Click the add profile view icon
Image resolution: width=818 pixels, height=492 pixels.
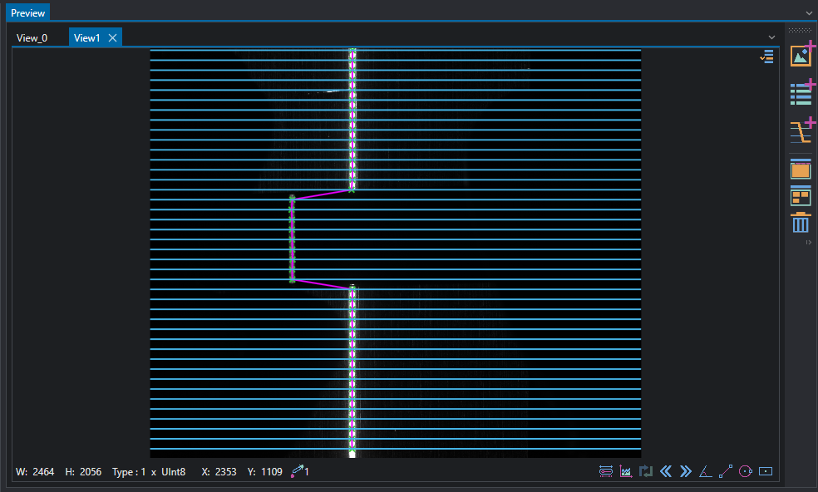coord(801,130)
